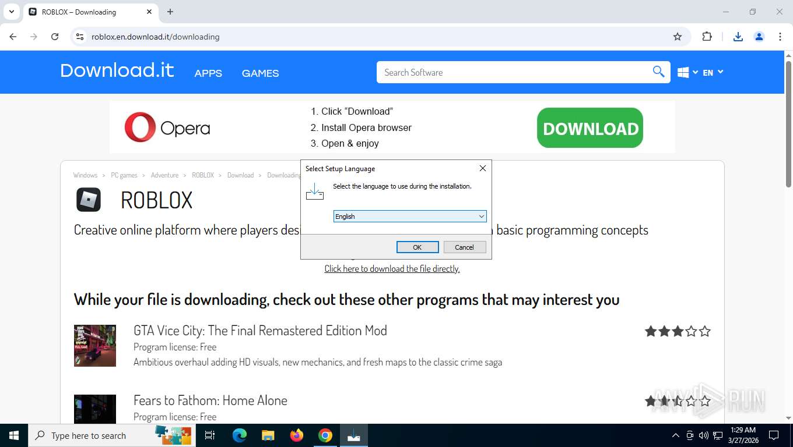This screenshot has height=447, width=793.
Task: Open the Chrome profile avatar
Action: coord(759,37)
